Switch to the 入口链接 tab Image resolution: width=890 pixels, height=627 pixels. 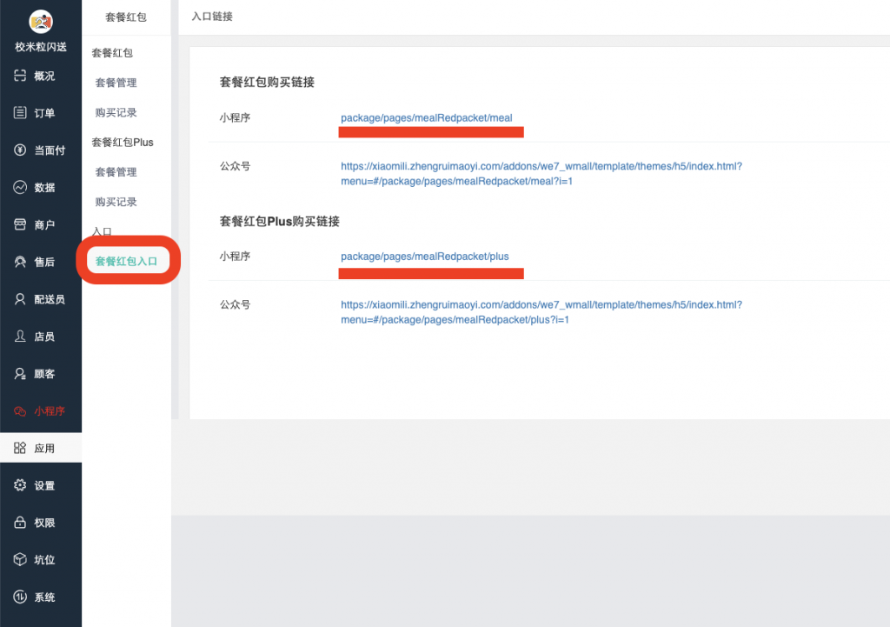210,17
